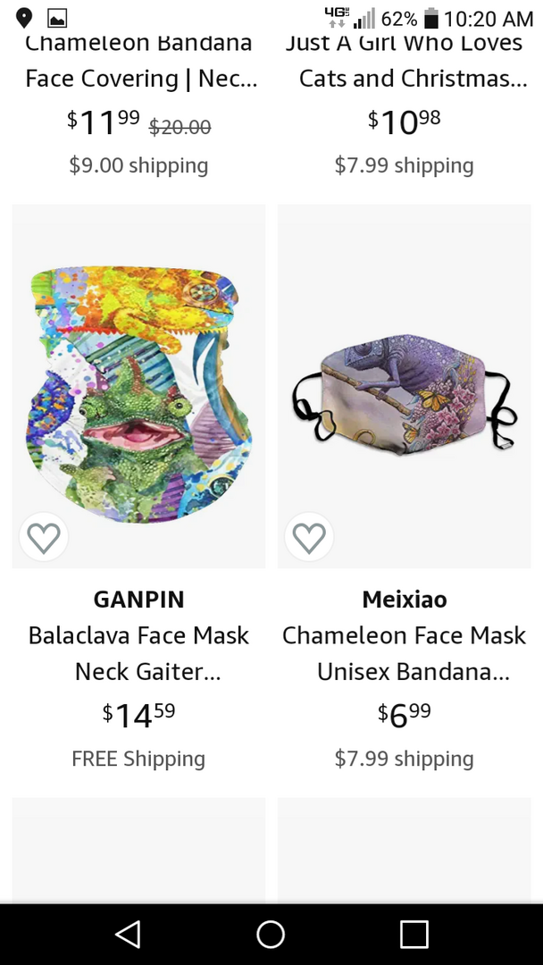Open recent apps with square button
Viewport: 543px width, 965px height.
(414, 935)
